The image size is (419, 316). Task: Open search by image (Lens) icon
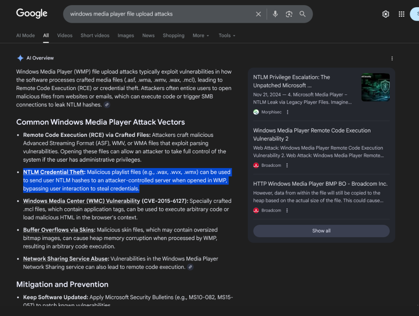click(289, 14)
